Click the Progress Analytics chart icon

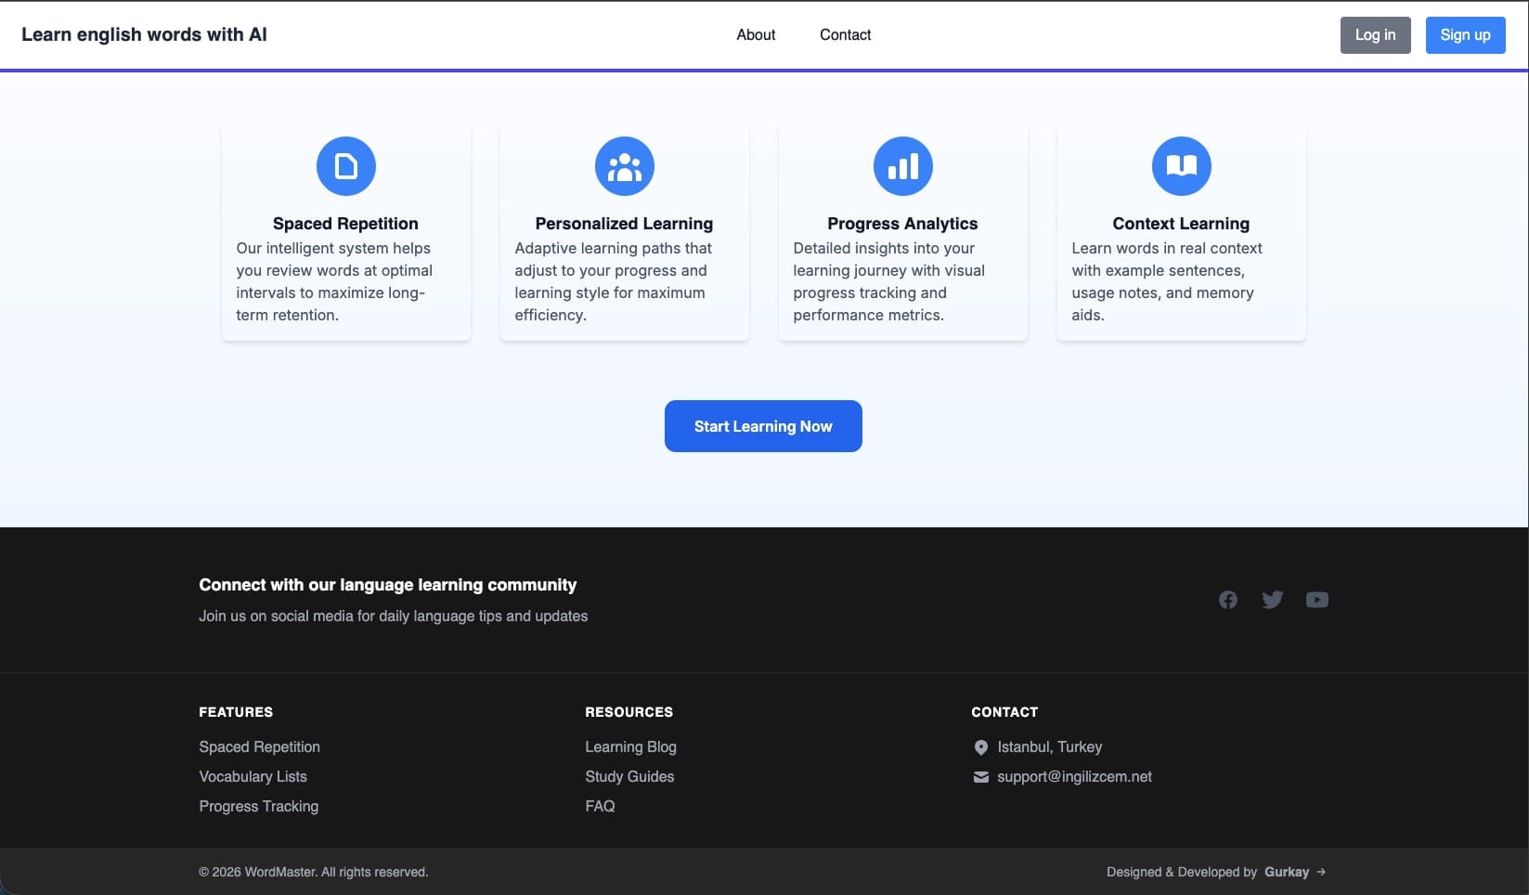[x=902, y=165]
